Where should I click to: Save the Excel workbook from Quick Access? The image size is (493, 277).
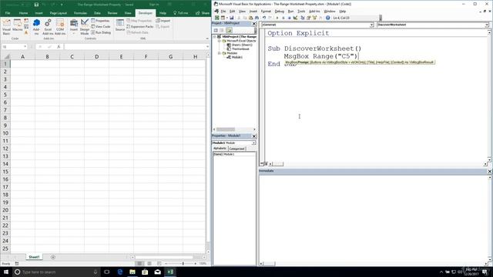36,5
